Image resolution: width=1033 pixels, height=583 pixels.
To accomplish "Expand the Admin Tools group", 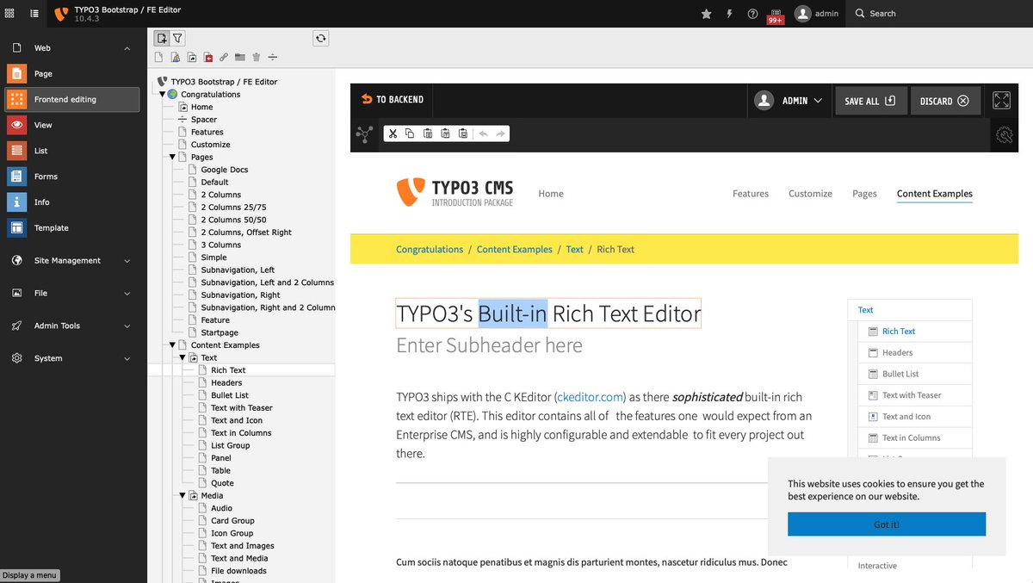I will pyautogui.click(x=71, y=326).
